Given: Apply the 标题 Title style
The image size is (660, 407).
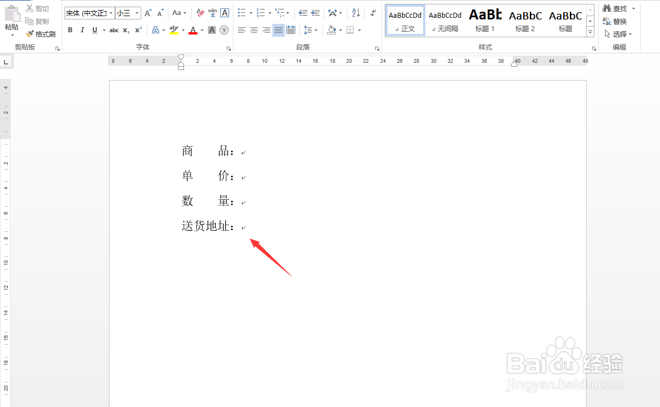Looking at the screenshot, I should pyautogui.click(x=565, y=21).
